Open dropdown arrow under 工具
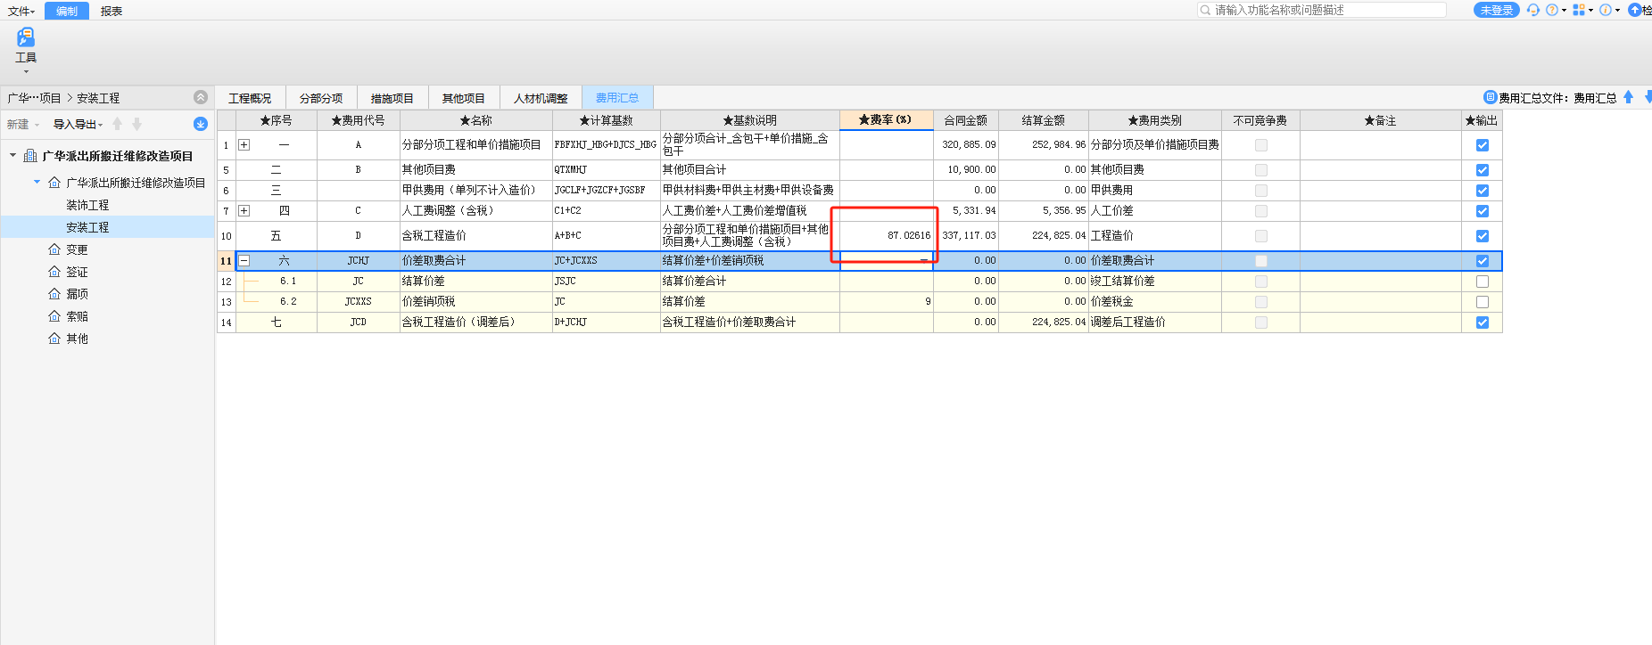Screen dimensions: 1652x645 [x=26, y=71]
